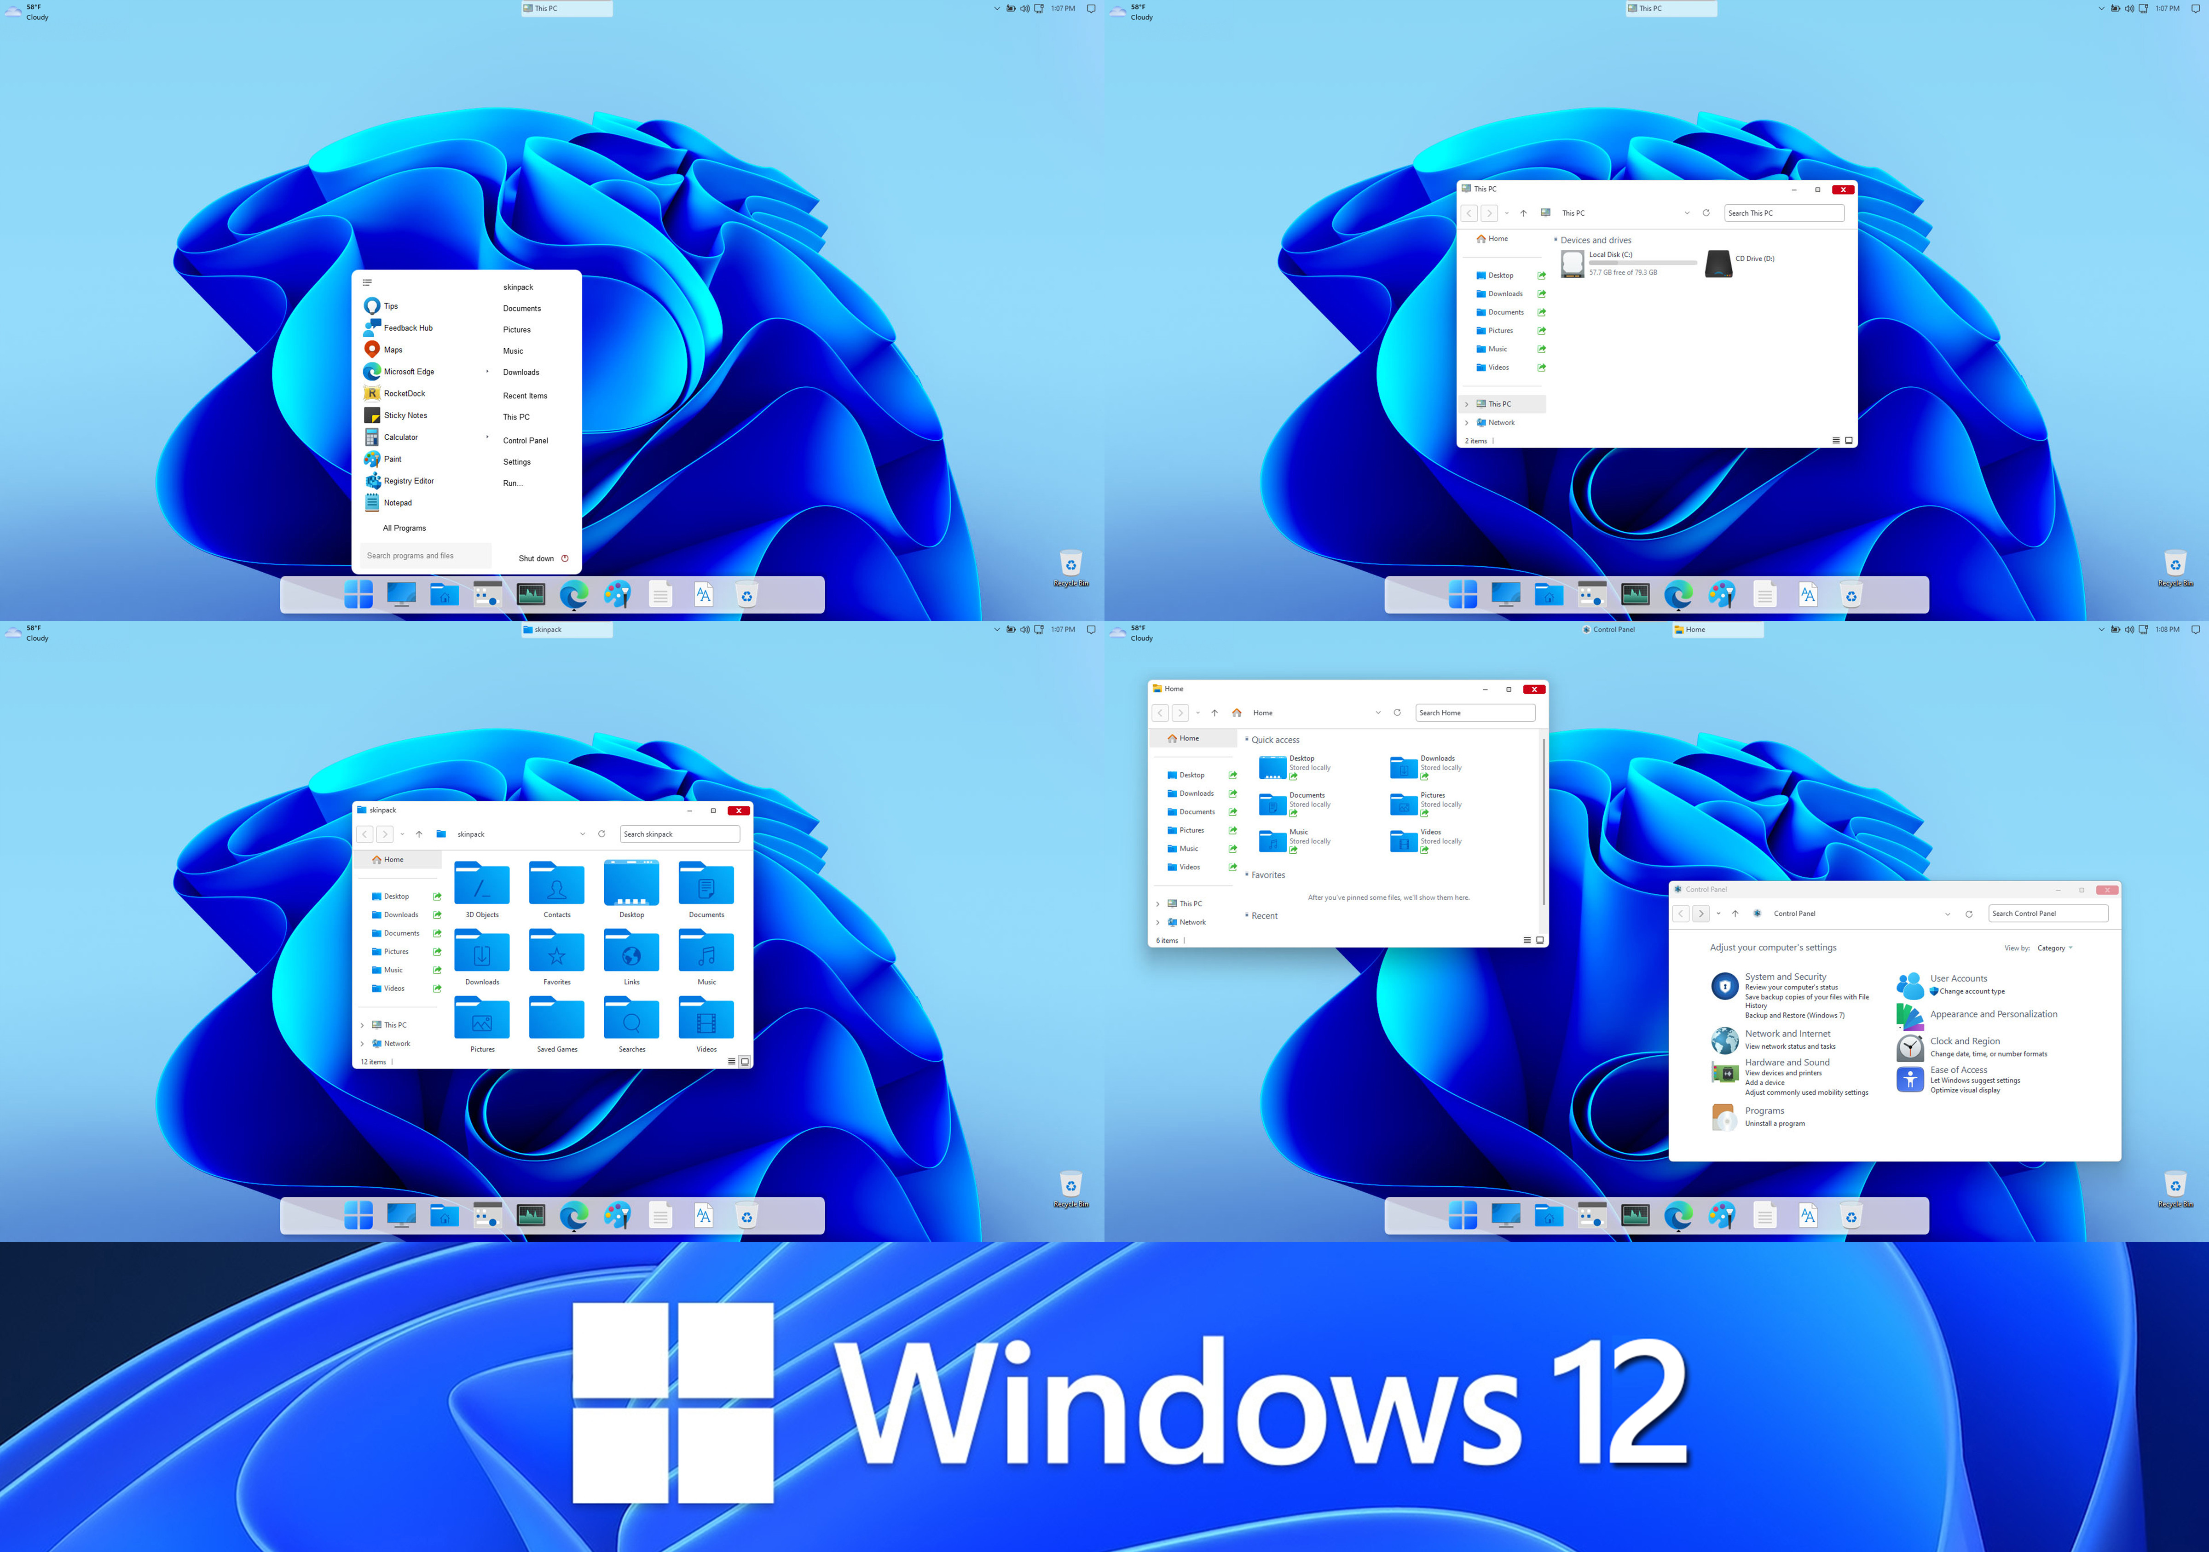
Task: Switch Home window to details view
Action: click(x=1527, y=940)
